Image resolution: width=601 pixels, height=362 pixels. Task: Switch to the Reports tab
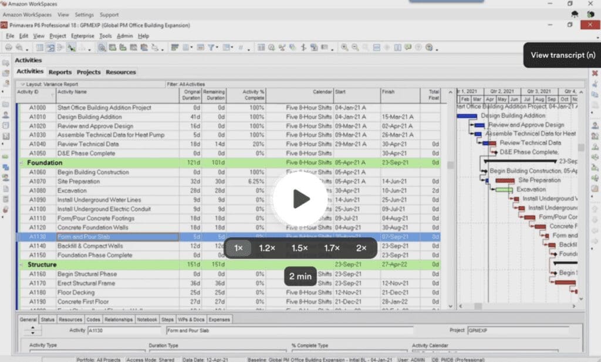(x=60, y=72)
